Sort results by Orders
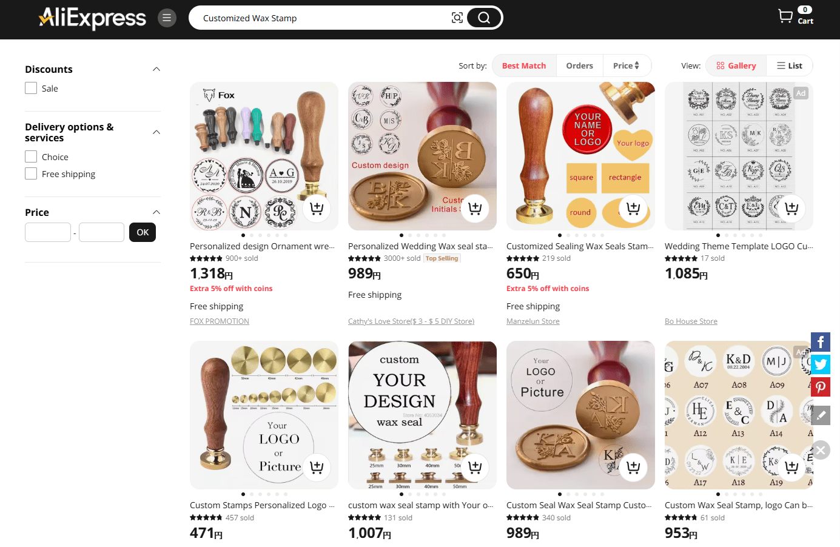840x547 pixels. click(579, 65)
